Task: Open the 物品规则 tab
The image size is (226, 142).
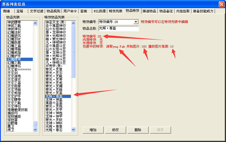Action: (53, 11)
